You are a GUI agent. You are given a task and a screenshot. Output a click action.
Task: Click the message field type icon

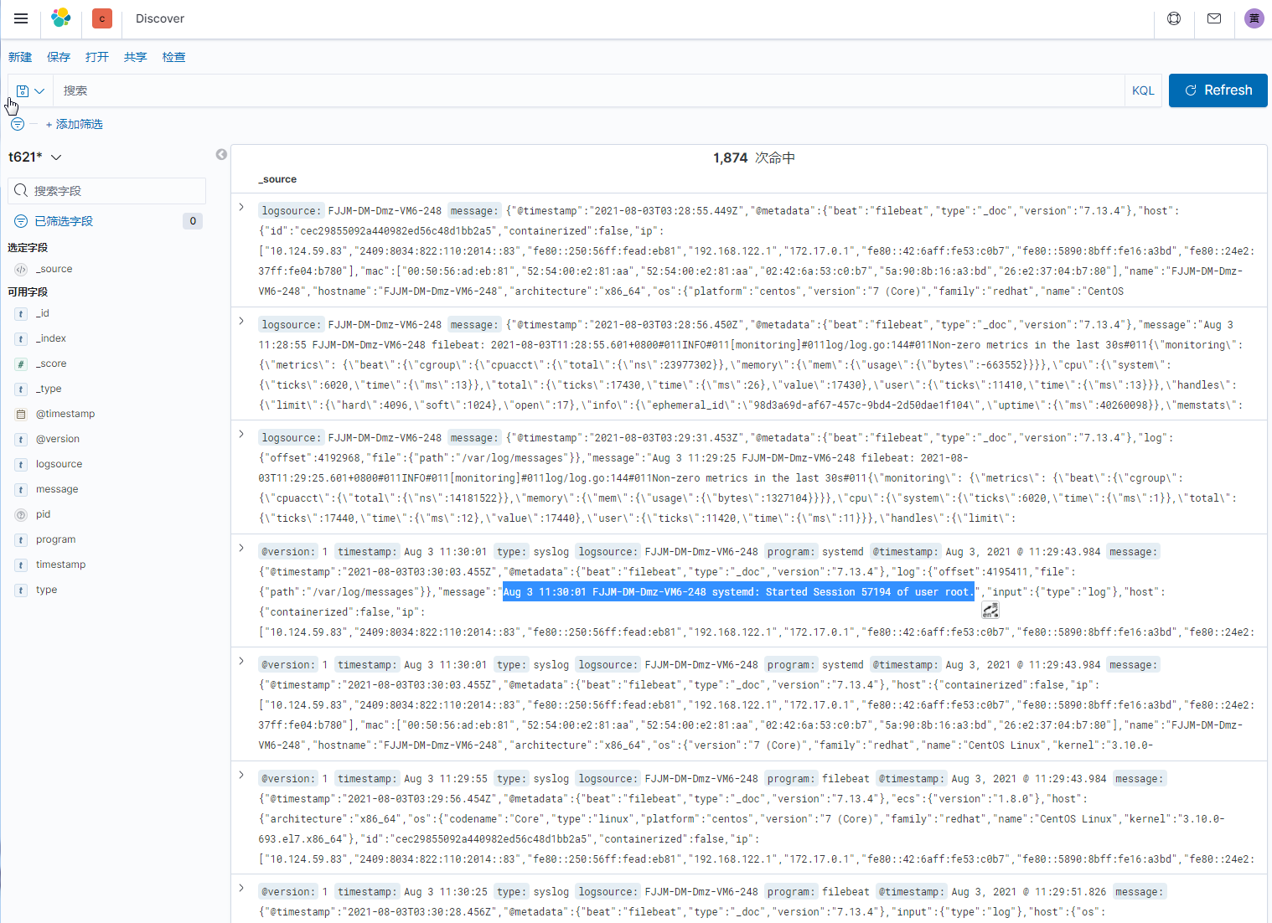click(21, 490)
